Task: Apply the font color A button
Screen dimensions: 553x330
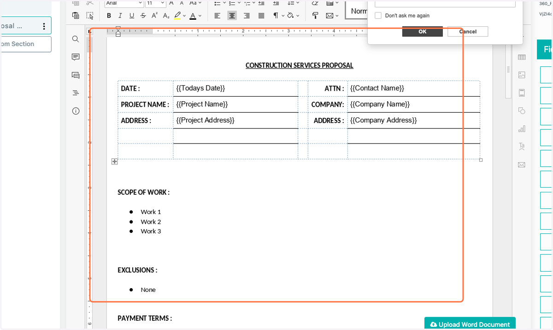Action: point(193,16)
